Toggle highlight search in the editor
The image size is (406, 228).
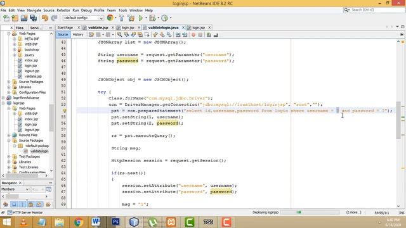click(140, 35)
